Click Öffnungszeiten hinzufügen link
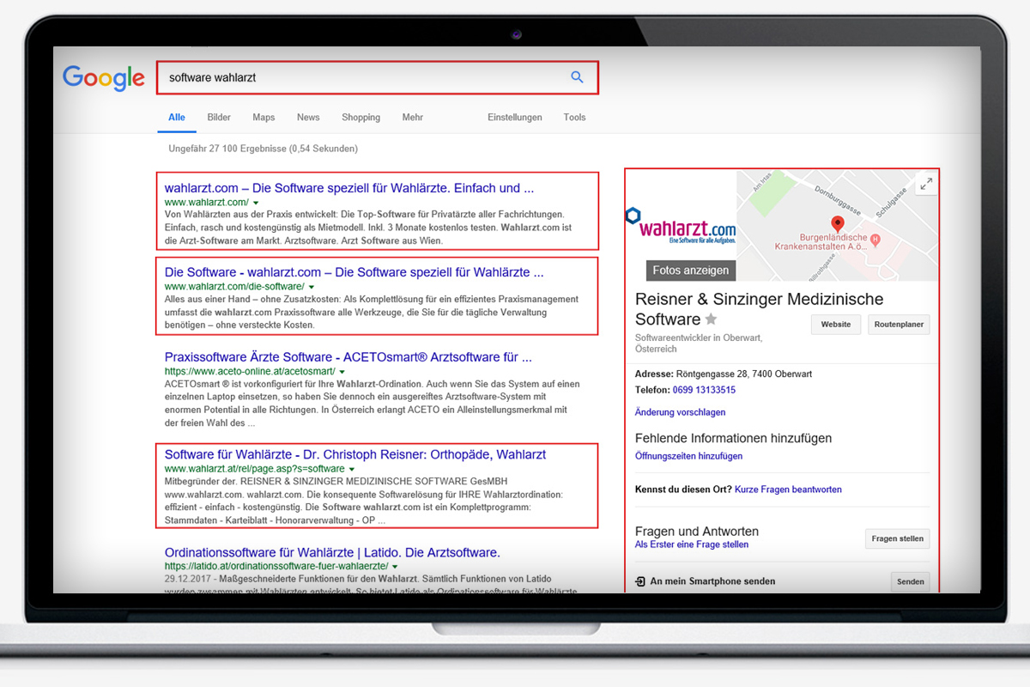Viewport: 1030px width, 687px height. click(689, 456)
